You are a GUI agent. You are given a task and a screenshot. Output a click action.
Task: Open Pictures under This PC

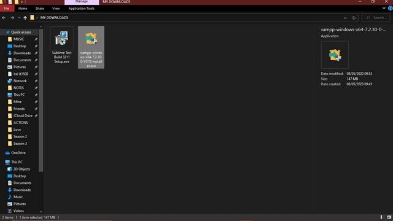20,204
